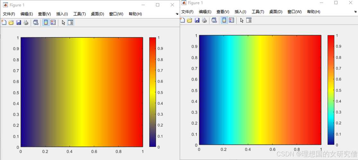Select Edit Plot arrow in right window
The width and height of the screenshot is (358, 160).
click(x=242, y=20)
